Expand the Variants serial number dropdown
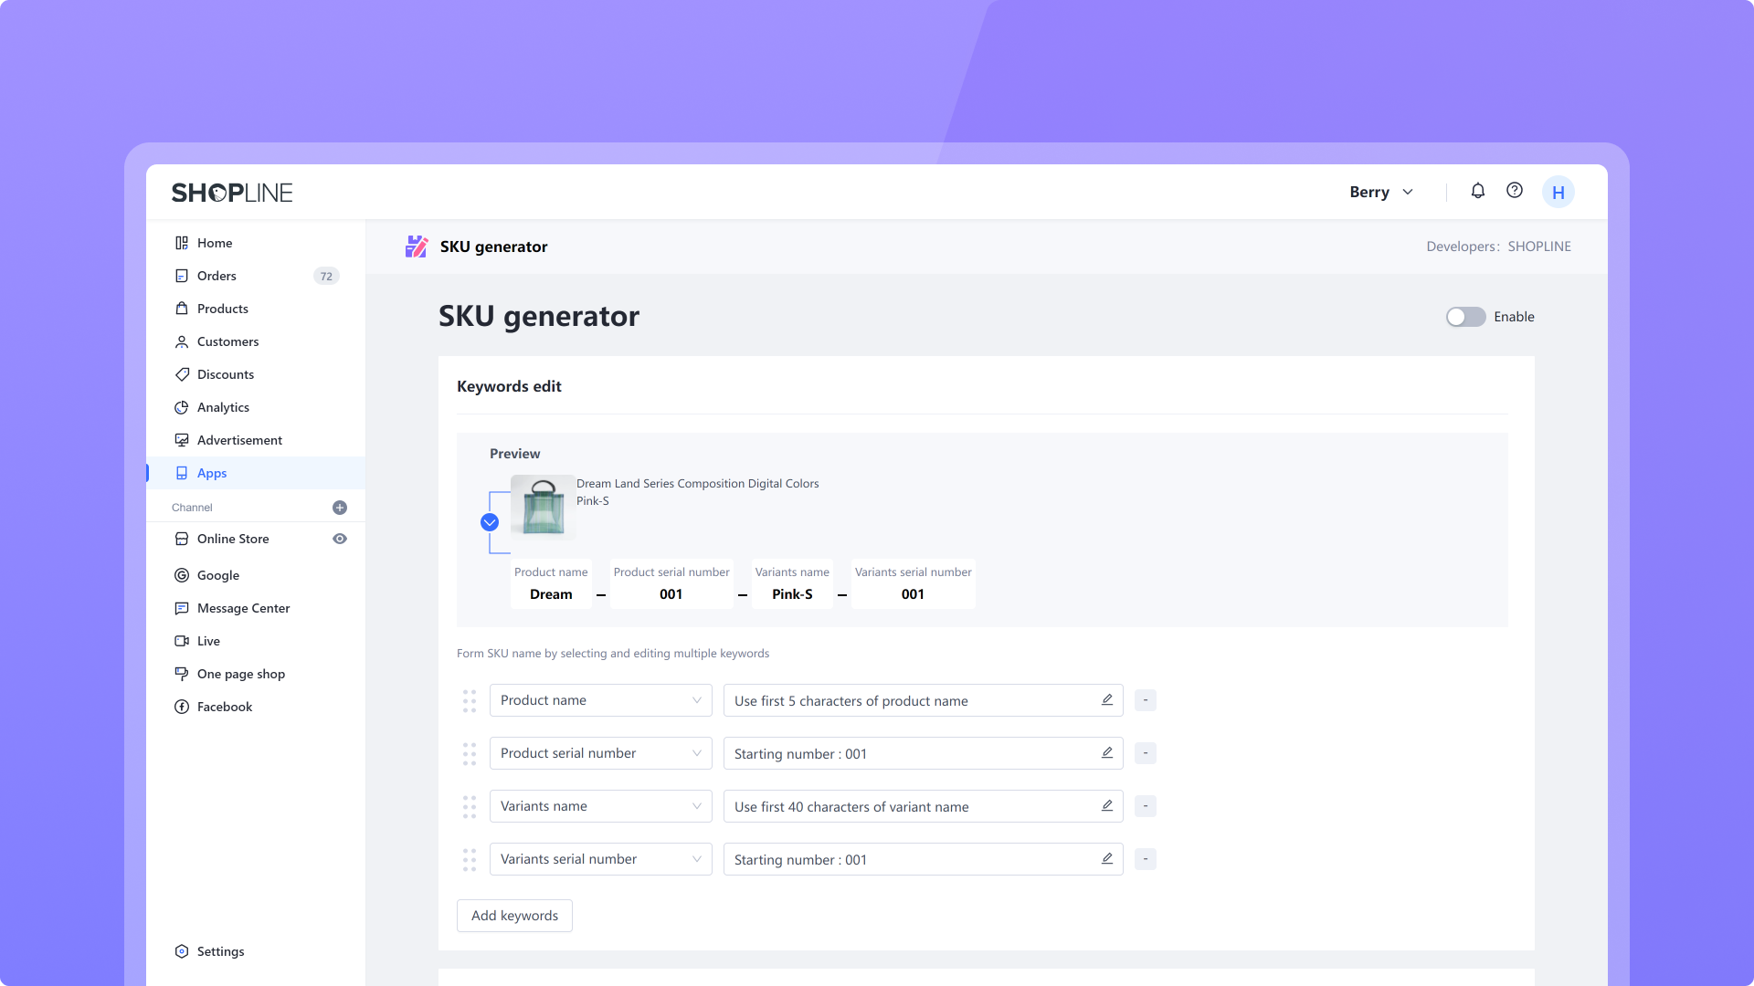 point(600,859)
